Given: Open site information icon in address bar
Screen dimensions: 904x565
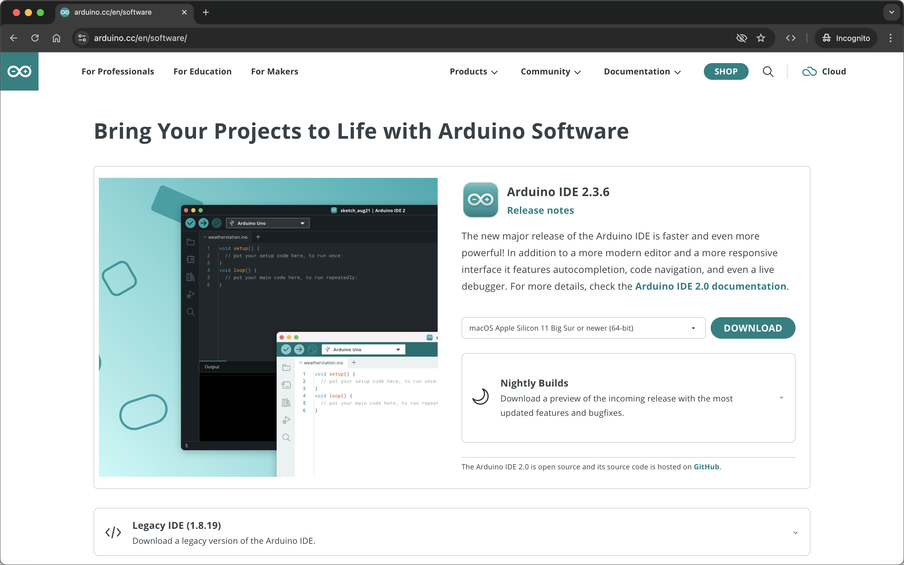Looking at the screenshot, I should coord(82,38).
